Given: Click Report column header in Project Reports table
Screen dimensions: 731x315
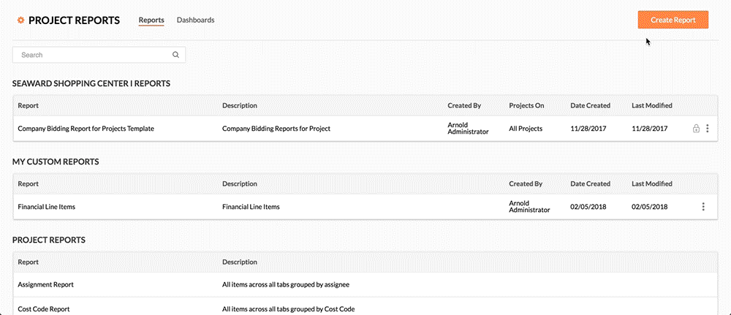Looking at the screenshot, I should (28, 262).
